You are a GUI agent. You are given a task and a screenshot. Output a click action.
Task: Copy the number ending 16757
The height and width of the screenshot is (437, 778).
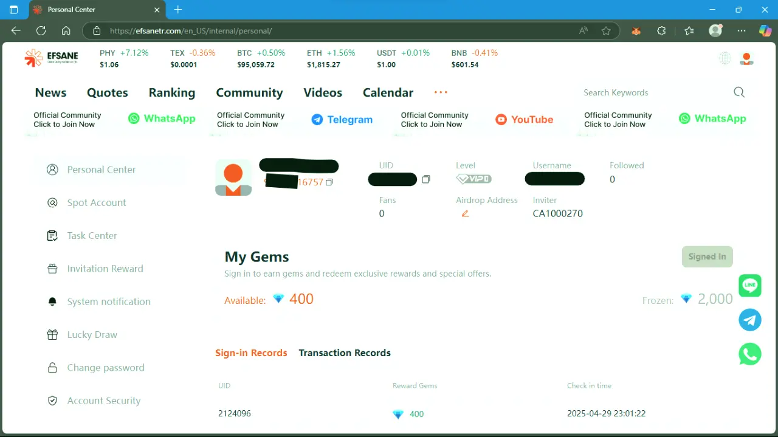329,182
